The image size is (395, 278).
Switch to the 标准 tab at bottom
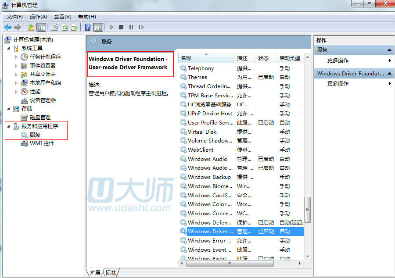pyautogui.click(x=111, y=273)
